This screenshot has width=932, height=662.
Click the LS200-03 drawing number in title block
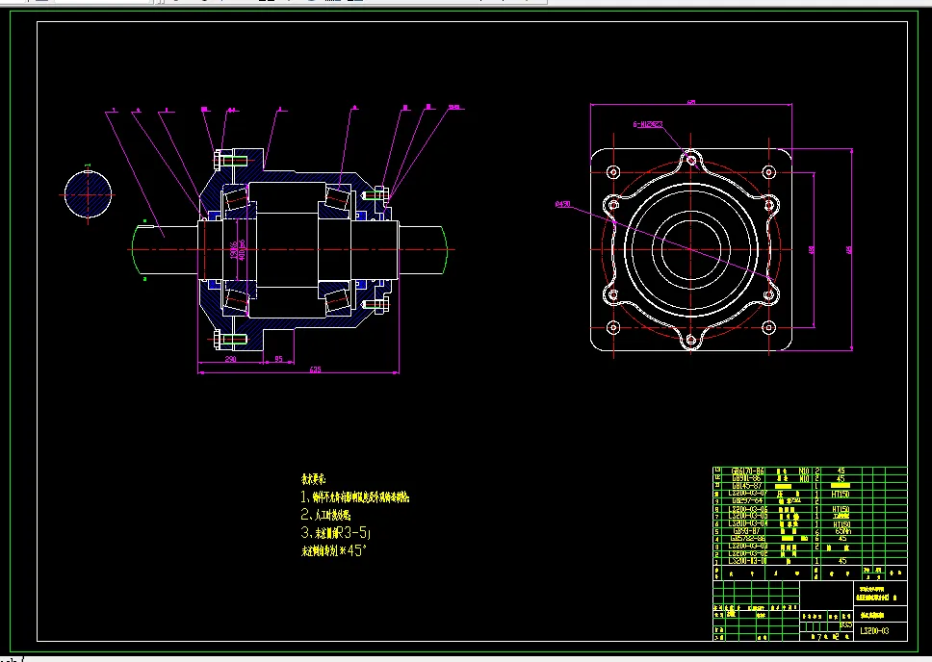[874, 630]
